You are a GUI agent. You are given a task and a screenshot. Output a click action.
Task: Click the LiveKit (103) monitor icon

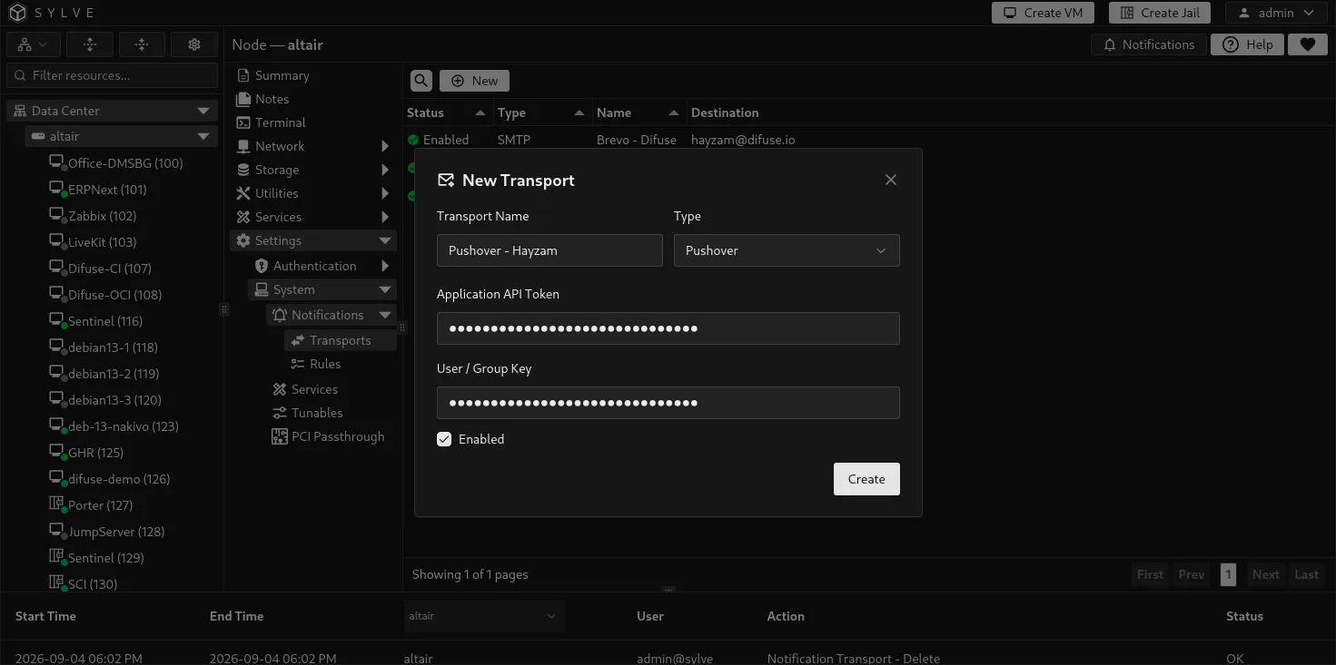(56, 241)
